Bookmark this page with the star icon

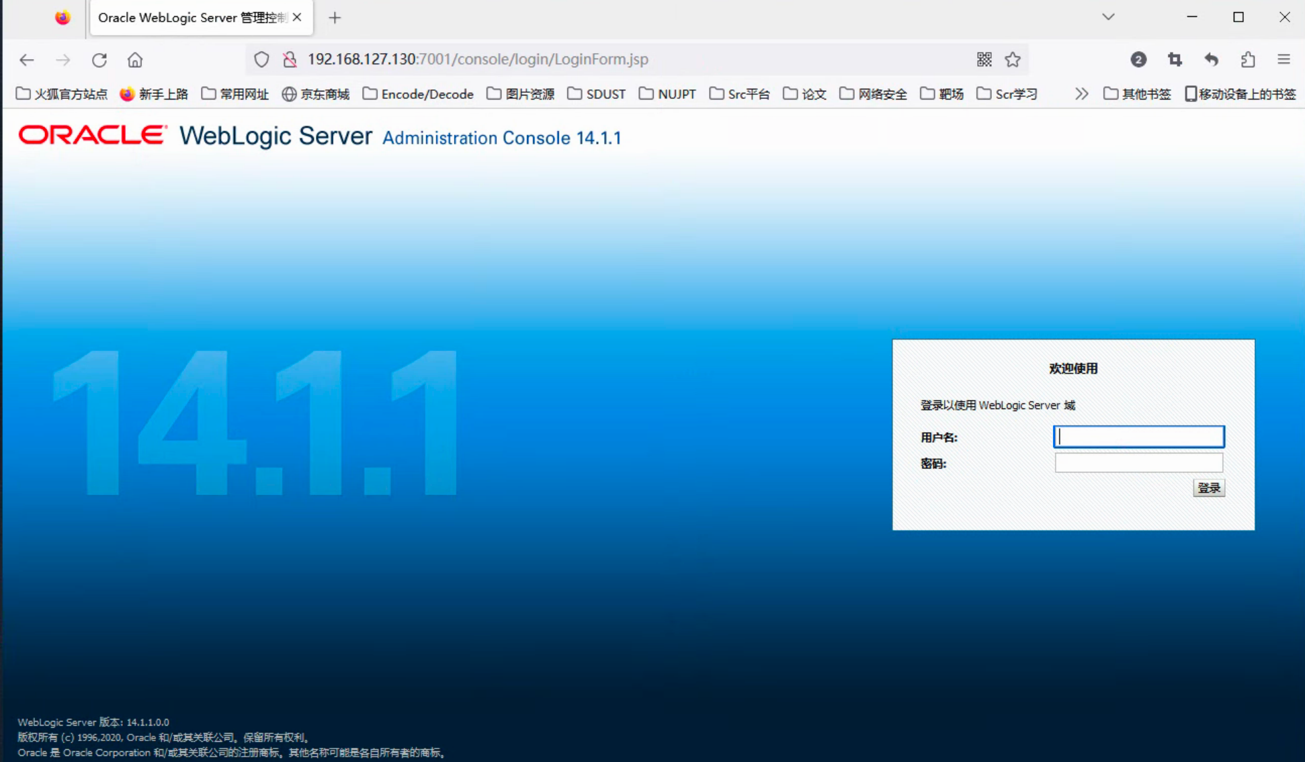click(1012, 60)
